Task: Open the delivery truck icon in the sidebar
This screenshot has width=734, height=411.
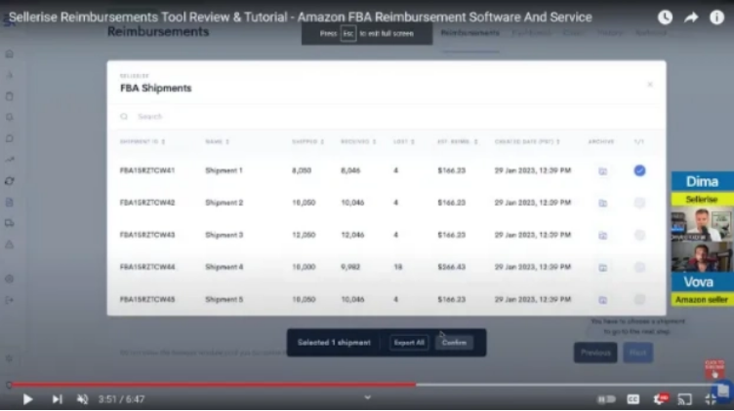Action: [10, 223]
